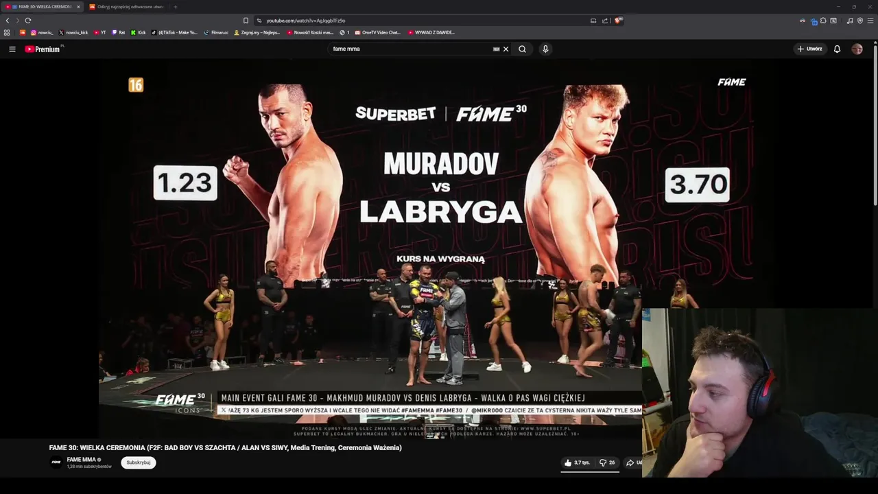This screenshot has width=878, height=494.
Task: Open the Filman.cc bookmark
Action: click(x=216, y=32)
